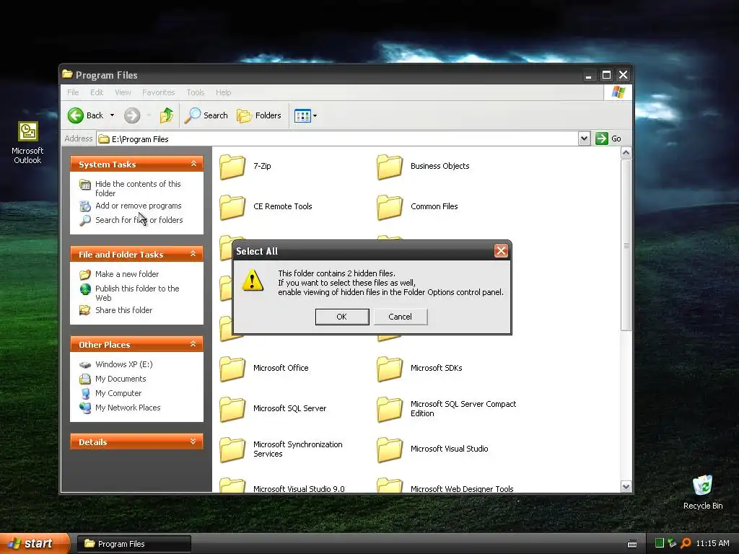
Task: Open My Computer link
Action: [118, 393]
